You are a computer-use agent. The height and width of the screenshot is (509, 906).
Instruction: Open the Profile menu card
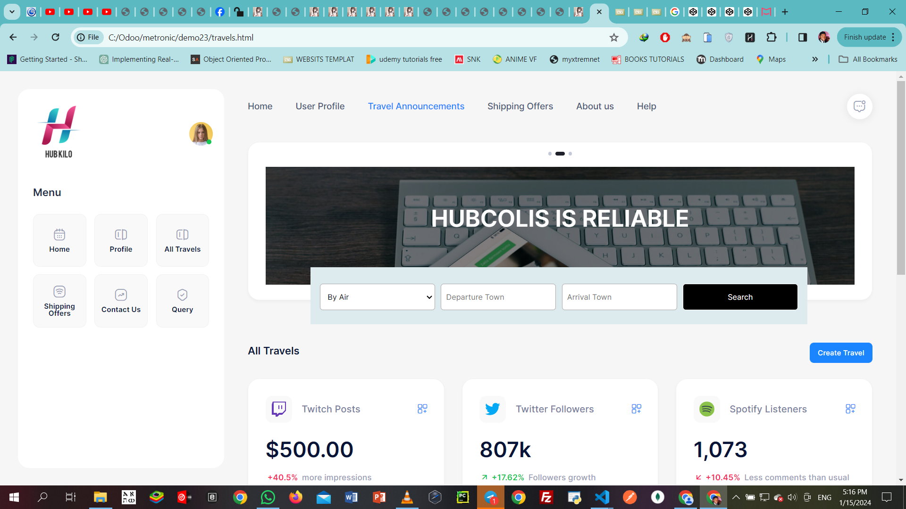(x=121, y=240)
